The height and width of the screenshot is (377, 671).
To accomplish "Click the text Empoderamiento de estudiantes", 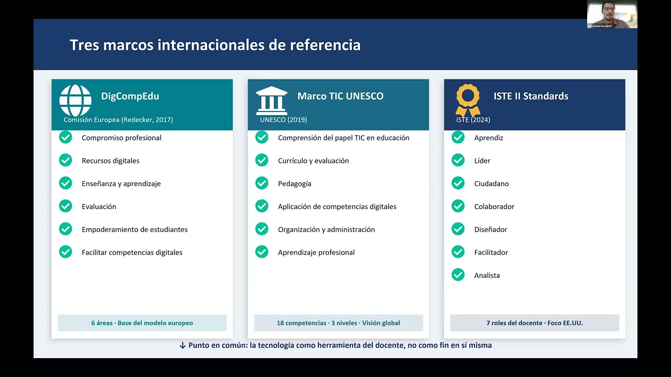I will [x=135, y=229].
